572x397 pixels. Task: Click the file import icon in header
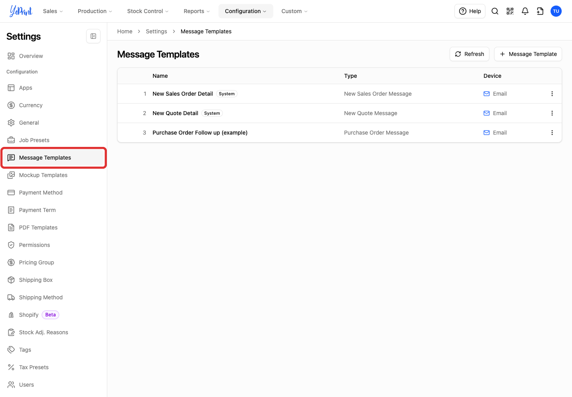[x=540, y=11]
